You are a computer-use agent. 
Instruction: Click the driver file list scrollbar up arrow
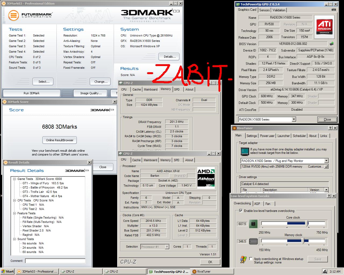coord(326,190)
